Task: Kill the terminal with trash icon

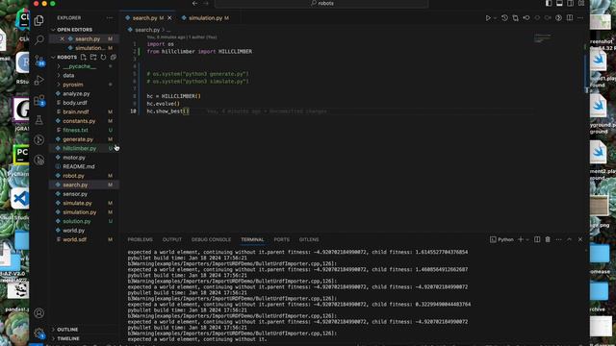Action: [x=548, y=239]
